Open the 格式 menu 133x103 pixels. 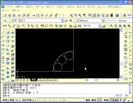tap(50, 7)
